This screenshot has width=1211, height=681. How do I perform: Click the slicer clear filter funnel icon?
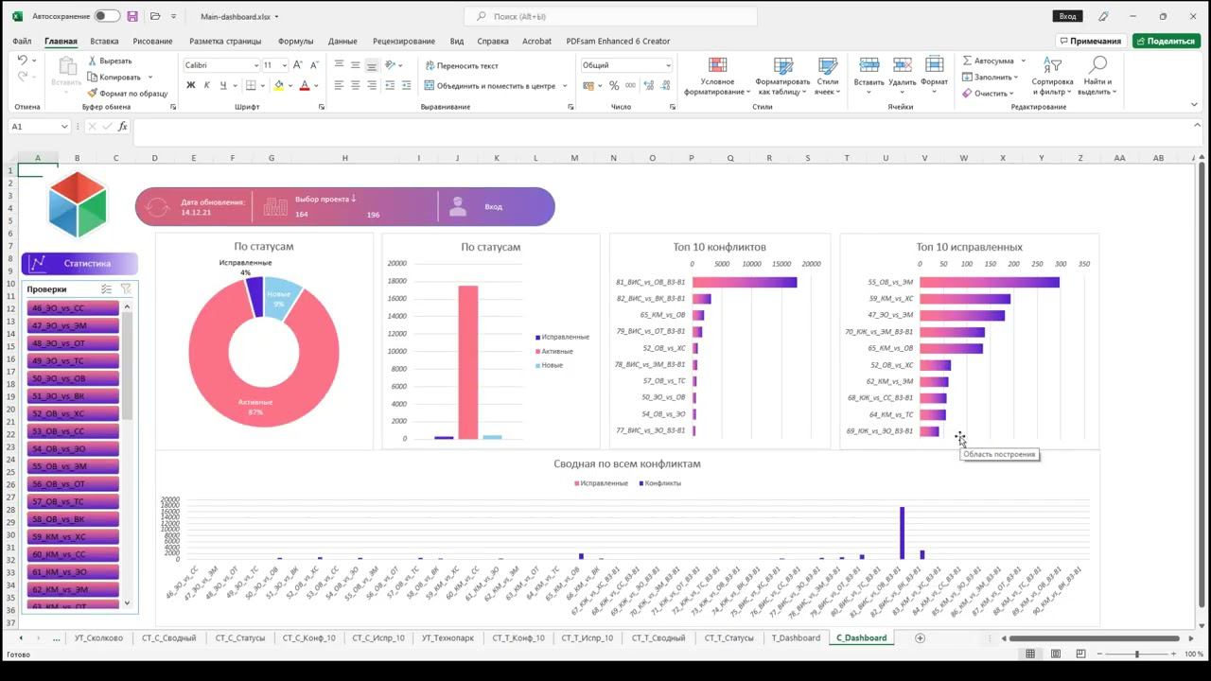pos(126,288)
